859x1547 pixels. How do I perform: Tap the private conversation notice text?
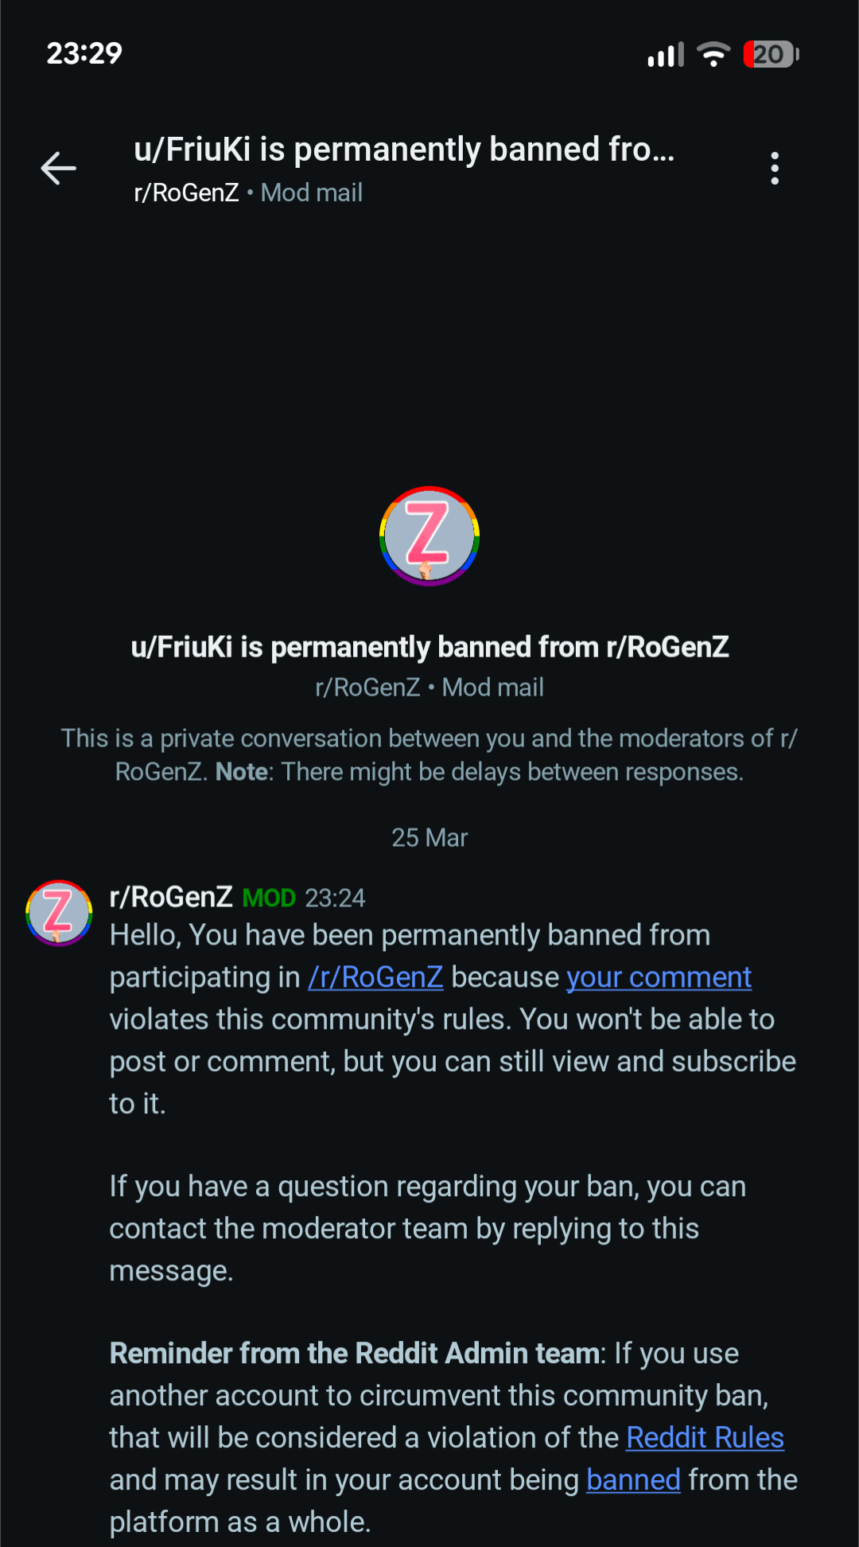[x=429, y=755]
